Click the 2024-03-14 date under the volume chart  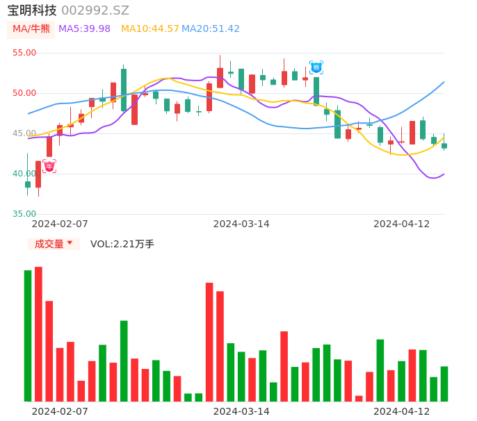[241, 411]
